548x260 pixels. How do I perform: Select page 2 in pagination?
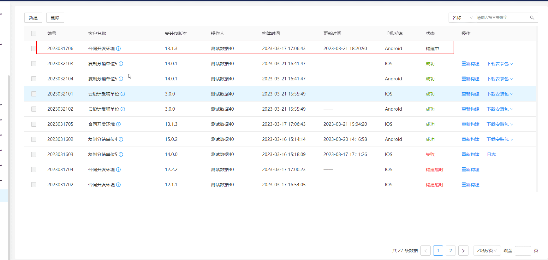[450, 251]
